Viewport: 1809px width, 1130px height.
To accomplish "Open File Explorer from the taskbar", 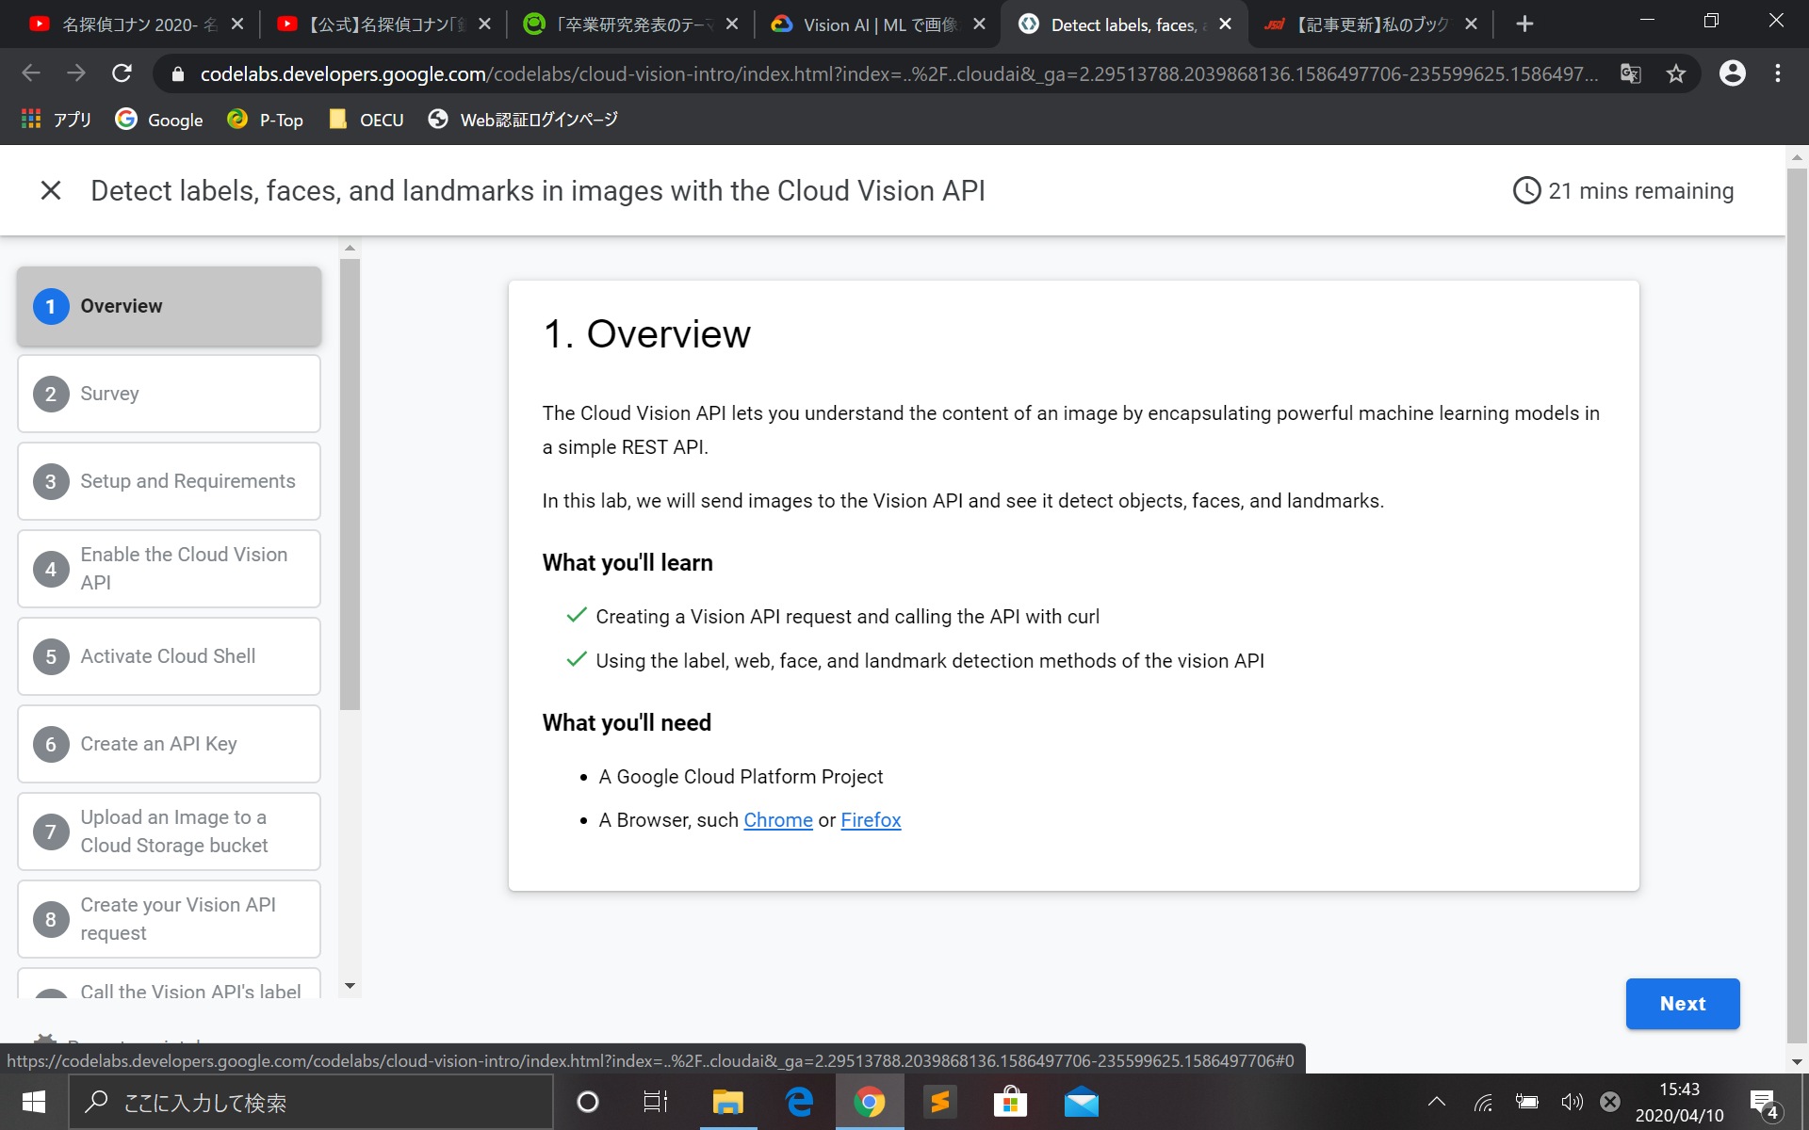I will click(x=727, y=1102).
